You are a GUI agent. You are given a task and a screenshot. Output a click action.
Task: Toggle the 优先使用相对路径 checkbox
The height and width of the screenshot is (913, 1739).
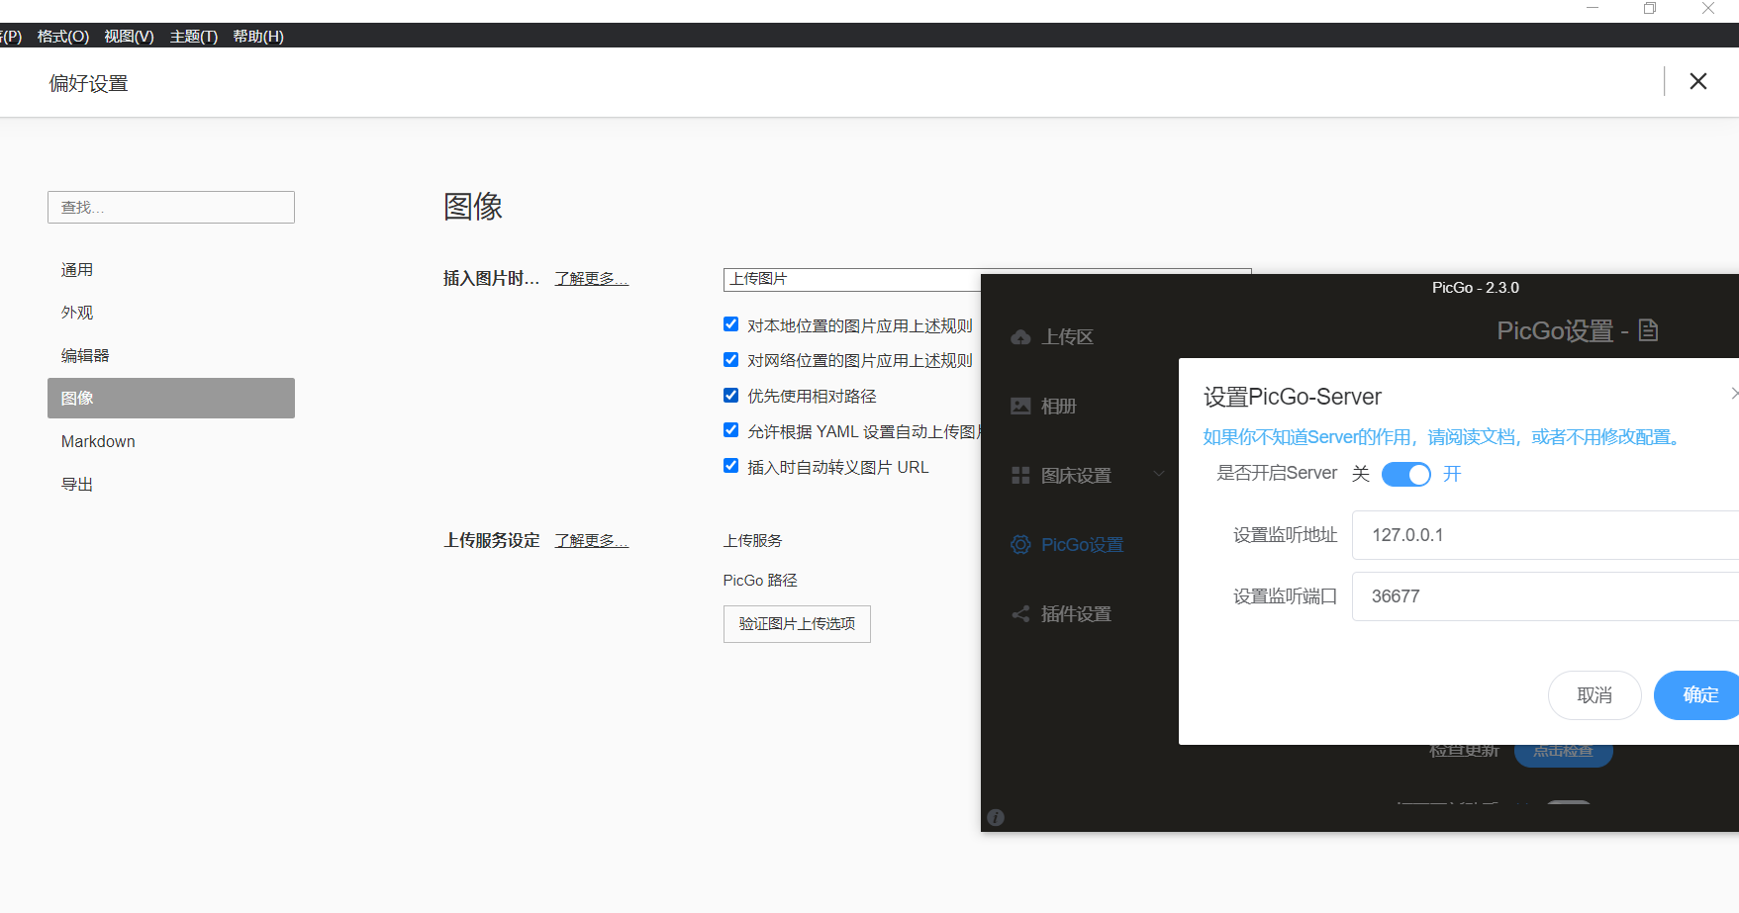click(730, 396)
